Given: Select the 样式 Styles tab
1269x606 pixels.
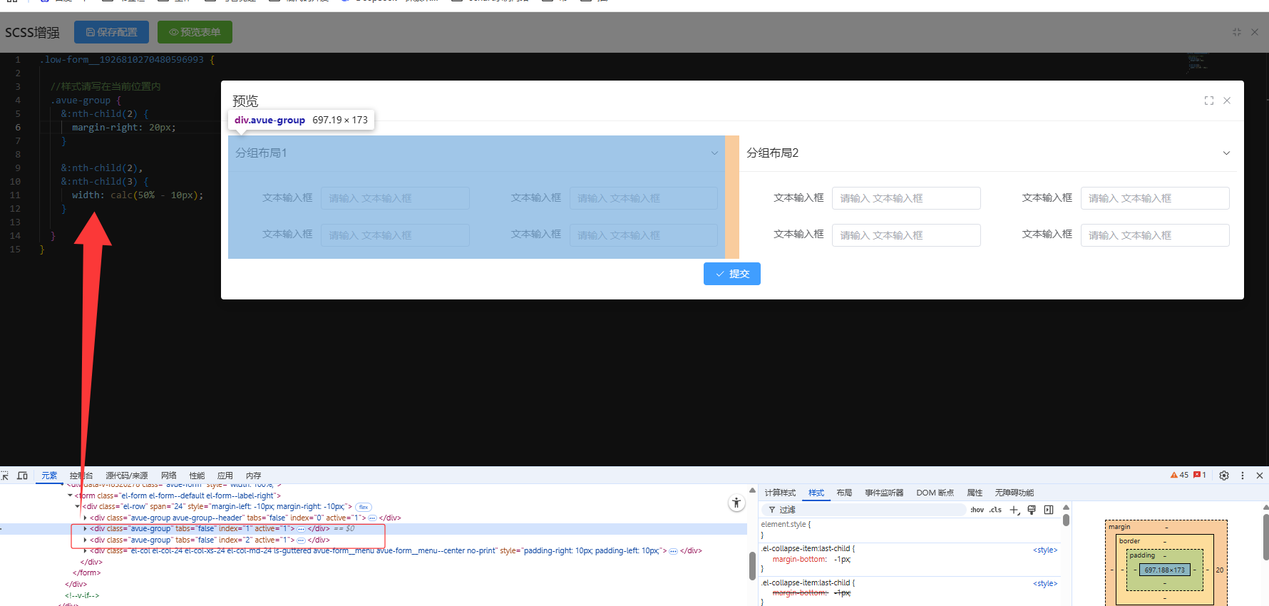Looking at the screenshot, I should pyautogui.click(x=816, y=493).
